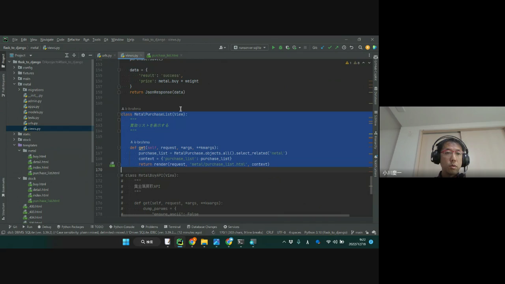
Task: Show Git history clock icon
Action: pyautogui.click(x=344, y=48)
